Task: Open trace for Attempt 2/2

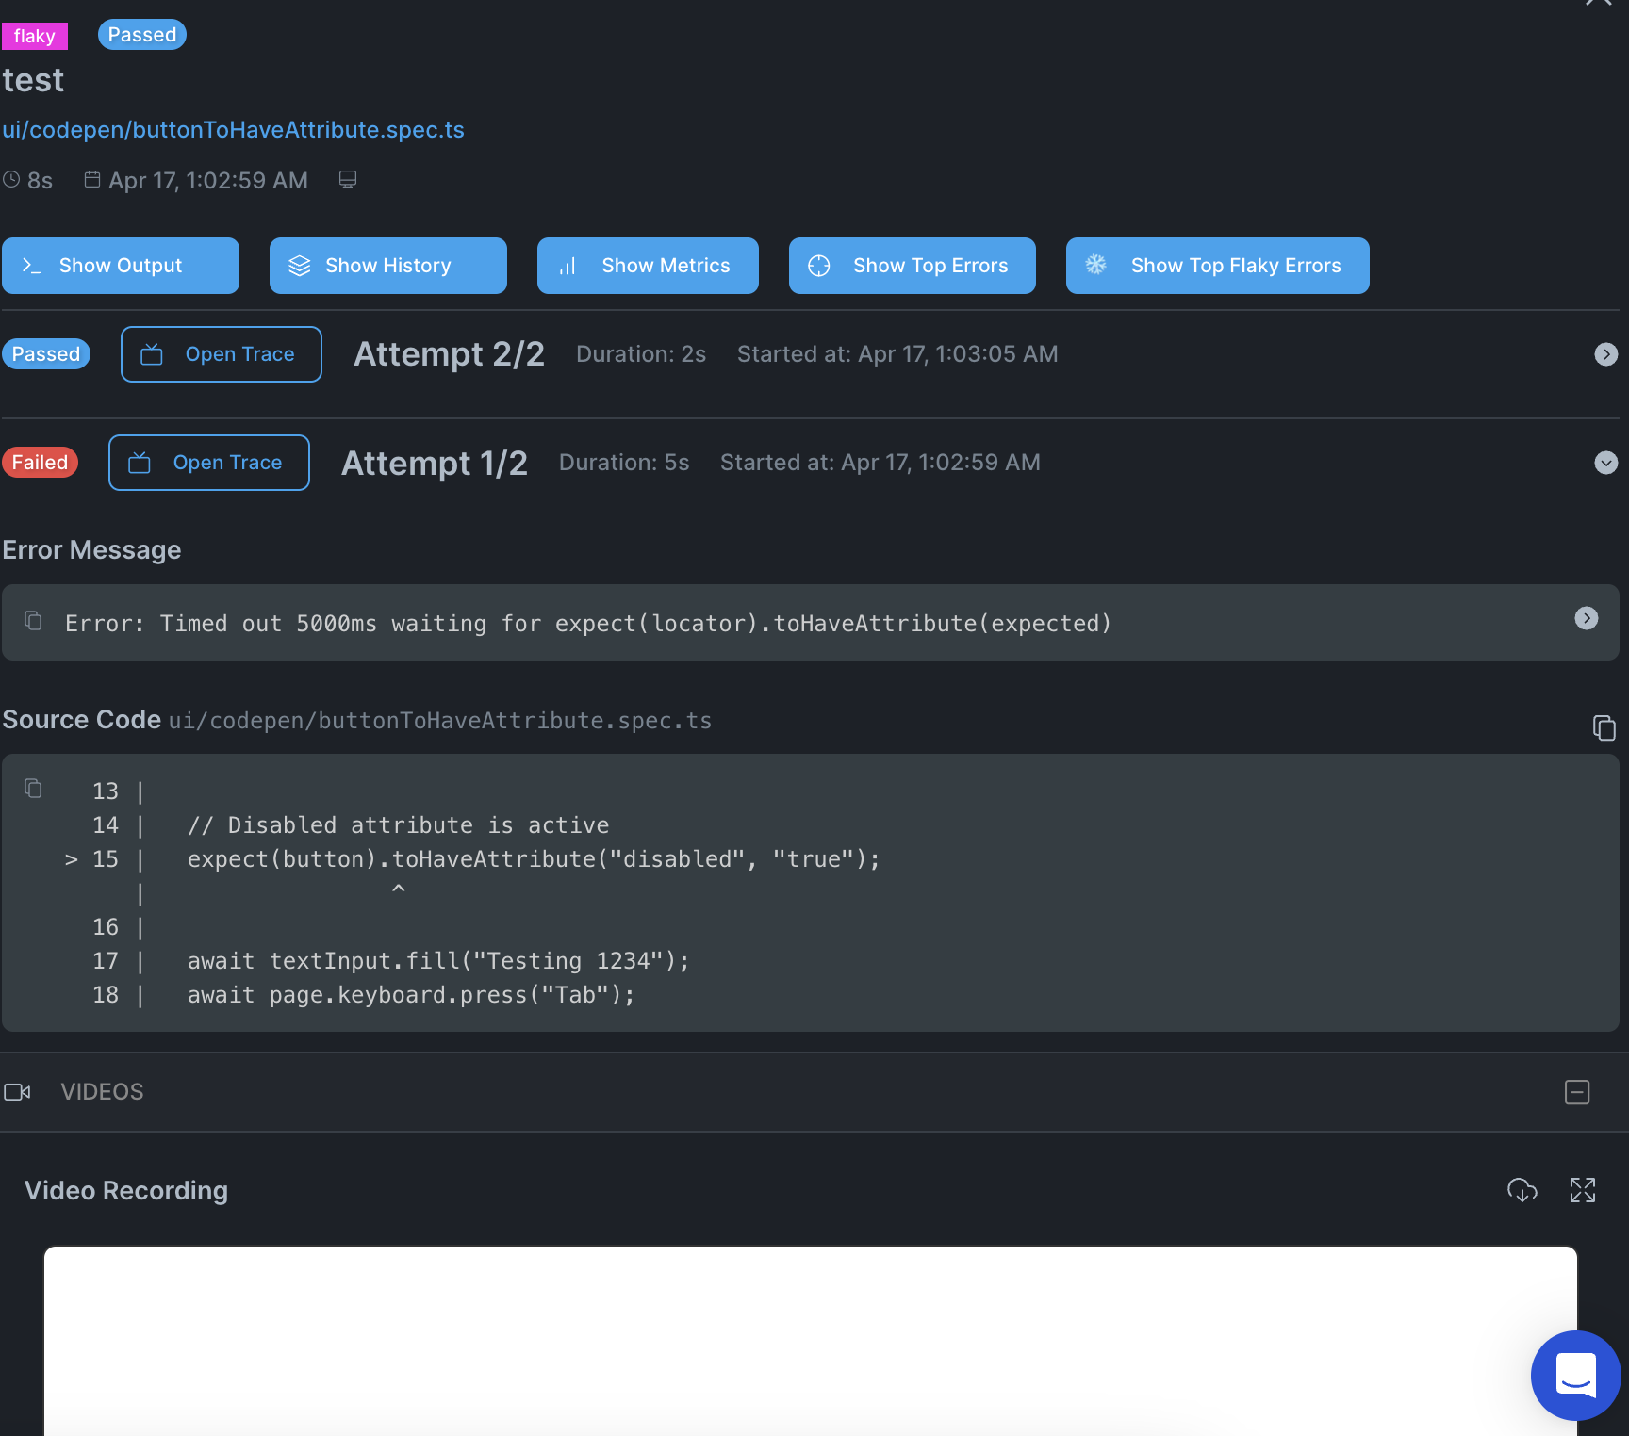Action: point(221,354)
